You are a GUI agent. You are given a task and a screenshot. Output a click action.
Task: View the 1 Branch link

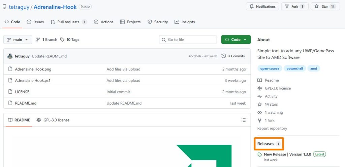pos(46,40)
